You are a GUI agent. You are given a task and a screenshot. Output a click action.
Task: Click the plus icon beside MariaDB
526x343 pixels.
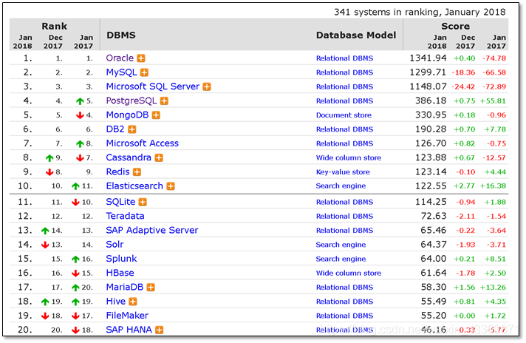click(x=151, y=288)
